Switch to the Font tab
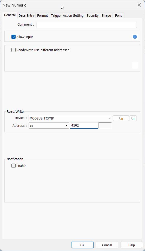The height and width of the screenshot is (251, 145). click(118, 16)
